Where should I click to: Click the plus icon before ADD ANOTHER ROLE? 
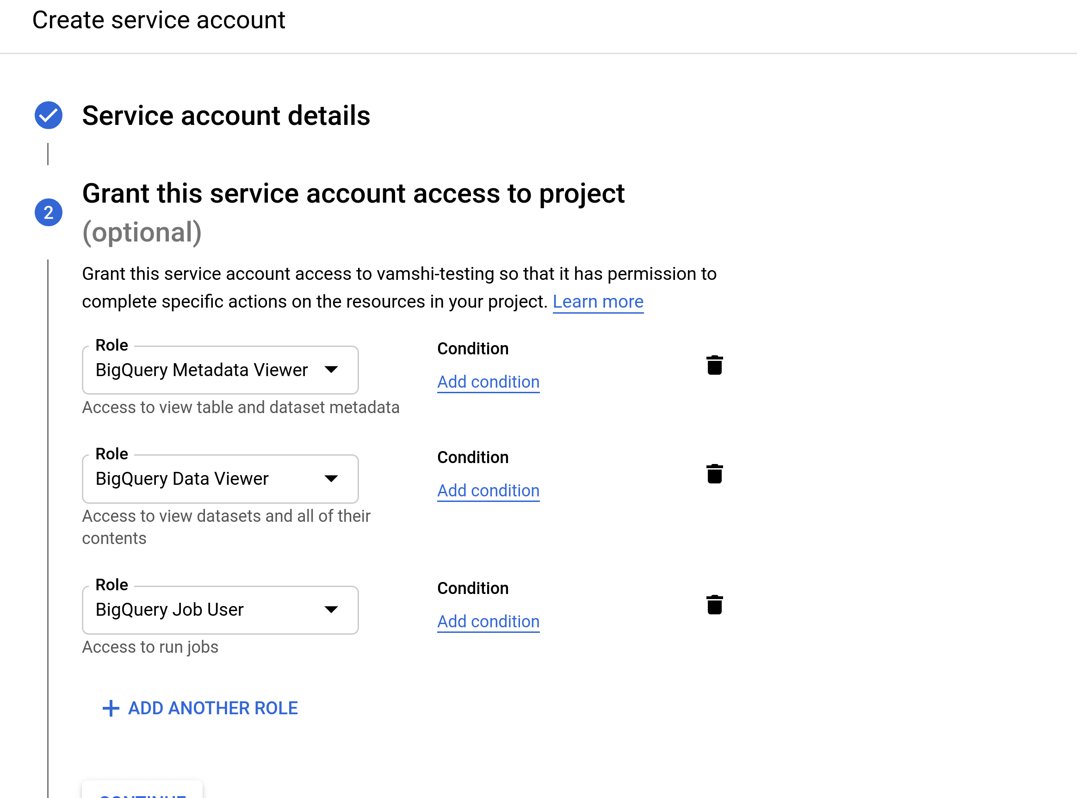111,708
